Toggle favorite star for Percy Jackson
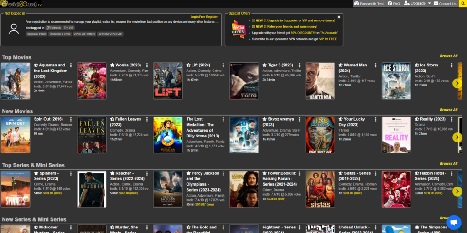 (188, 173)
